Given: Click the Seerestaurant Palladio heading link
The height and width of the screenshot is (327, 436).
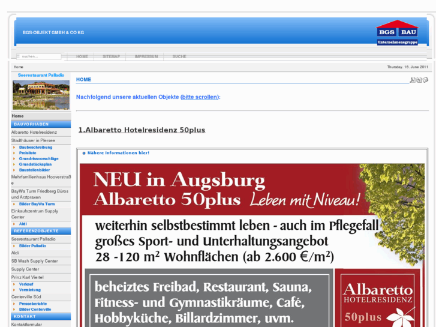Looking at the screenshot, I should [x=41, y=75].
